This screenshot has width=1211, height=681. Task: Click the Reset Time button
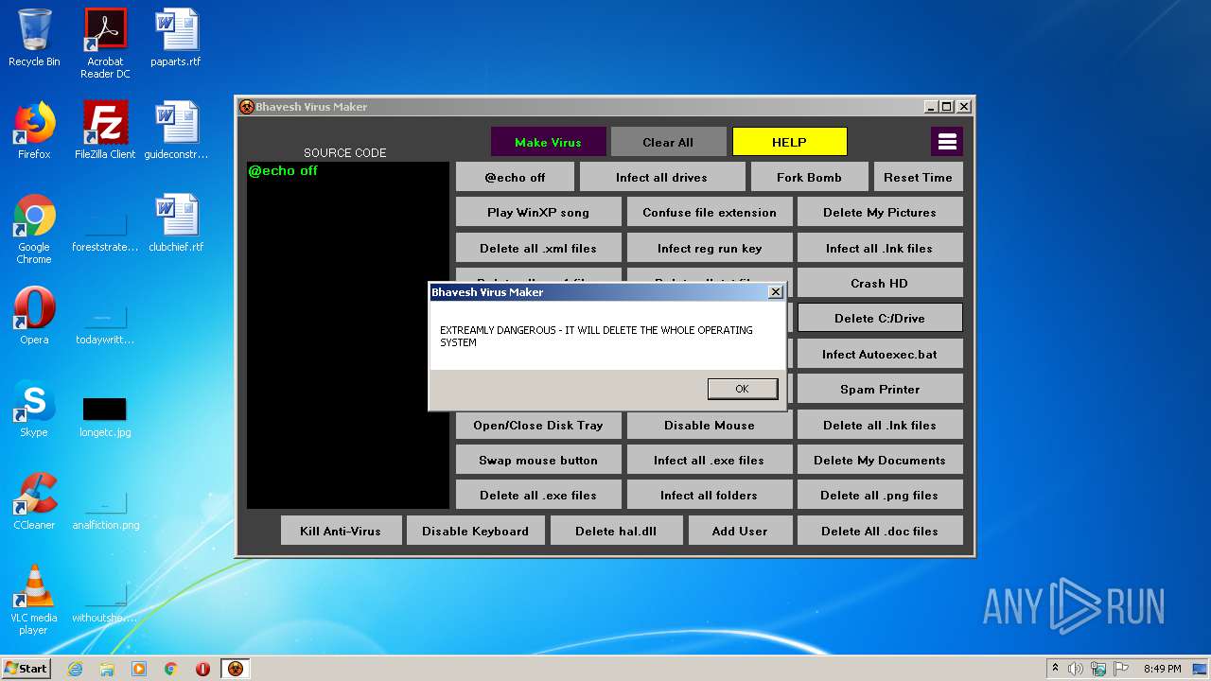pos(918,177)
